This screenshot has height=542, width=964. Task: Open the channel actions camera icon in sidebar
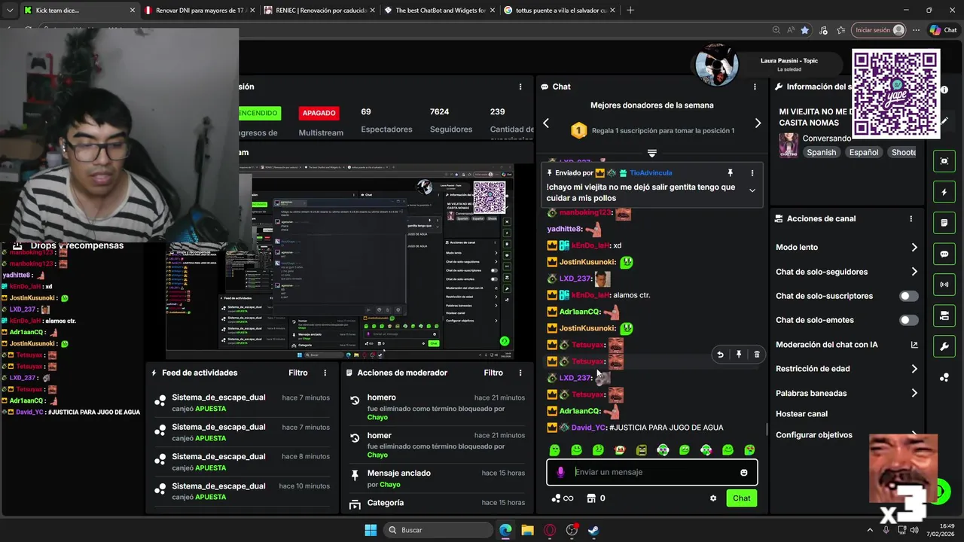pyautogui.click(x=944, y=315)
